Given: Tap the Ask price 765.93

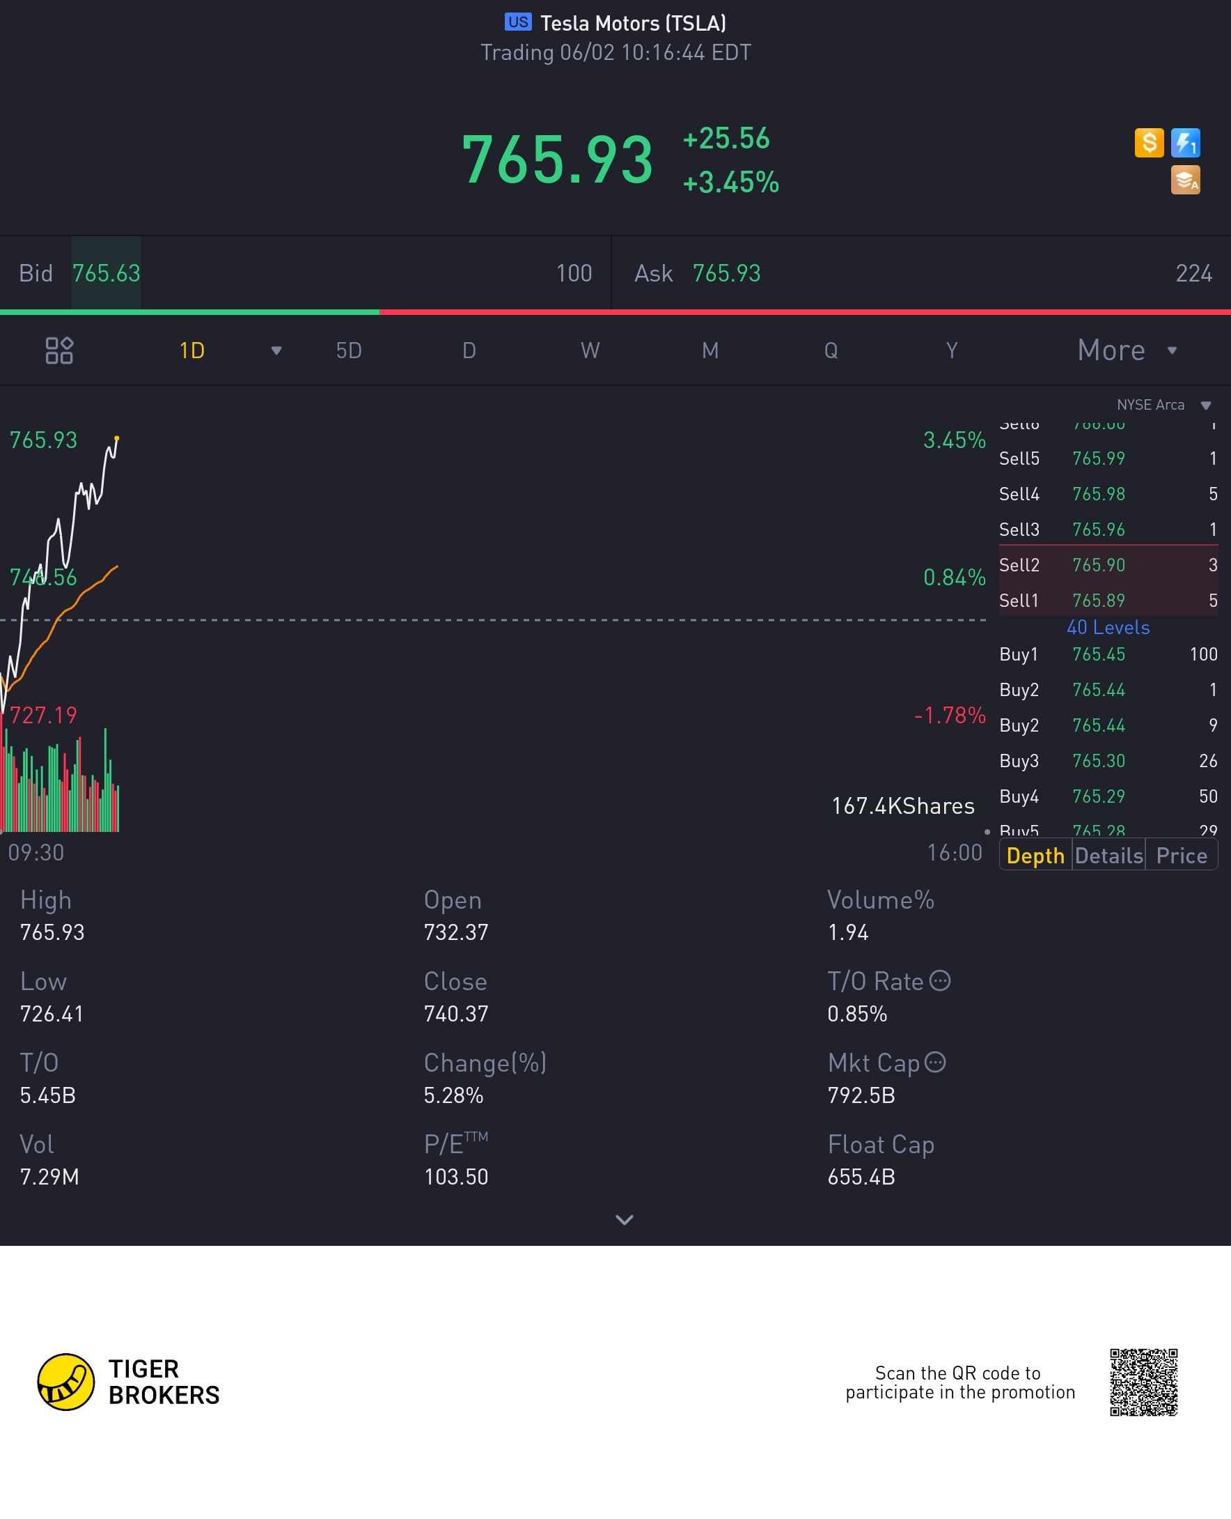Looking at the screenshot, I should [726, 273].
